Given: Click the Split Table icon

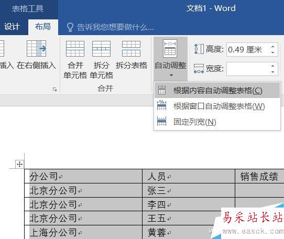Looking at the screenshot, I should click(x=132, y=49).
